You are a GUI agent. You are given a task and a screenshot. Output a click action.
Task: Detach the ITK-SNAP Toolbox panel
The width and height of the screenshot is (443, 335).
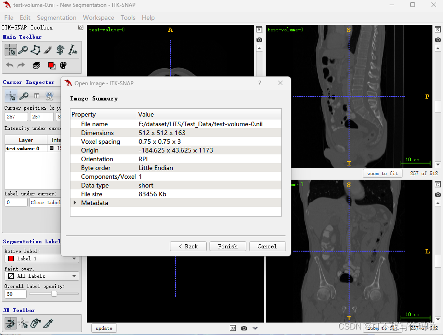pos(81,28)
